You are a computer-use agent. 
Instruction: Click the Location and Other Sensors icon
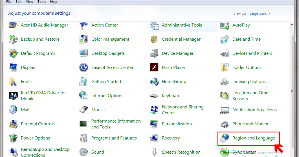tap(225, 96)
